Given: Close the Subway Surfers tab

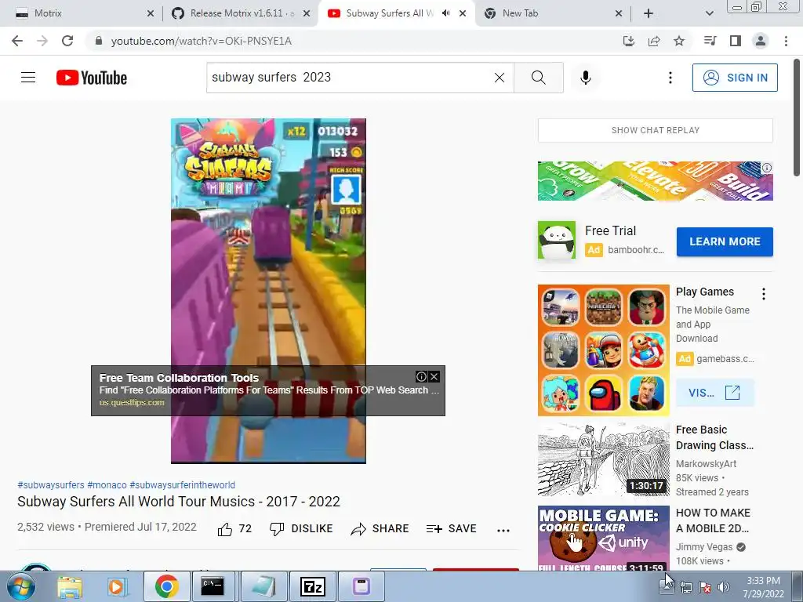Looking at the screenshot, I should 463,13.
